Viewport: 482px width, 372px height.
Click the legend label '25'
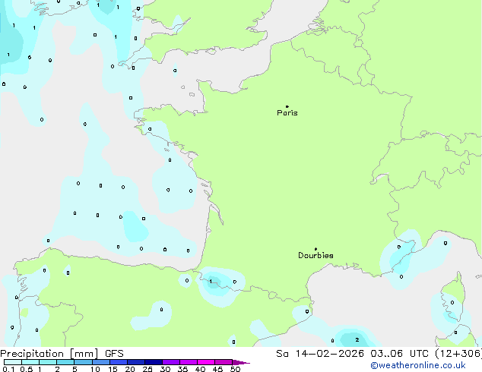pos(147,369)
